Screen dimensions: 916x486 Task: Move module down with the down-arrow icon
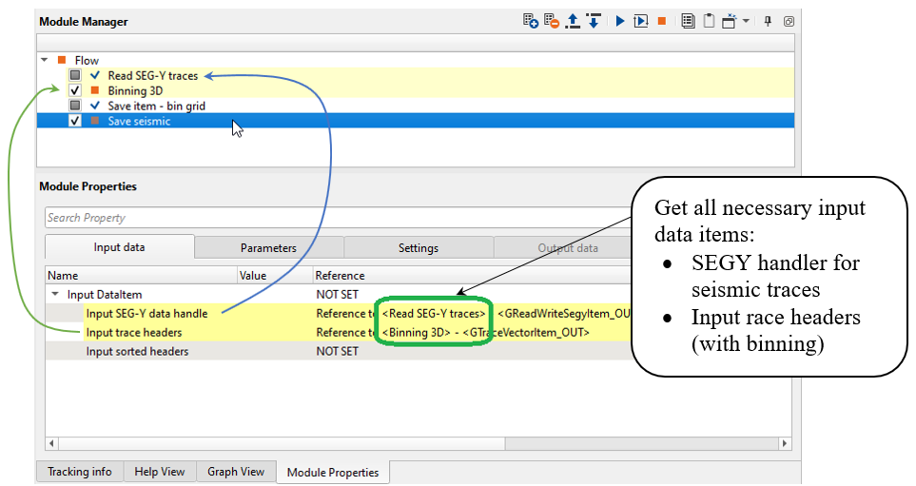594,21
